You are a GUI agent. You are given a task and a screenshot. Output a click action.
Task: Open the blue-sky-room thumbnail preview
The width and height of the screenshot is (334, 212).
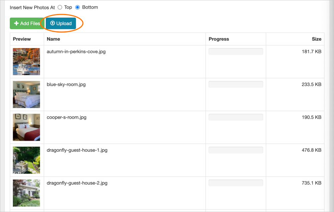pos(26,94)
